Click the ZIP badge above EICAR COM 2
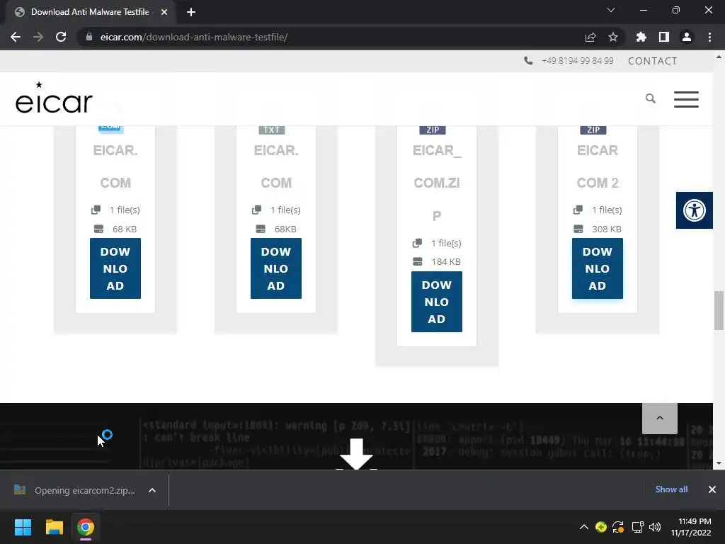This screenshot has width=725, height=544. (593, 130)
